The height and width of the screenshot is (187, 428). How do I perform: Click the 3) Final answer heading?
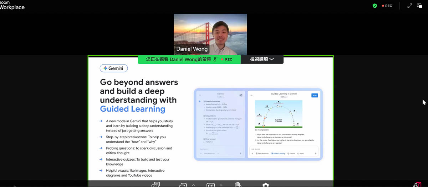210,139
